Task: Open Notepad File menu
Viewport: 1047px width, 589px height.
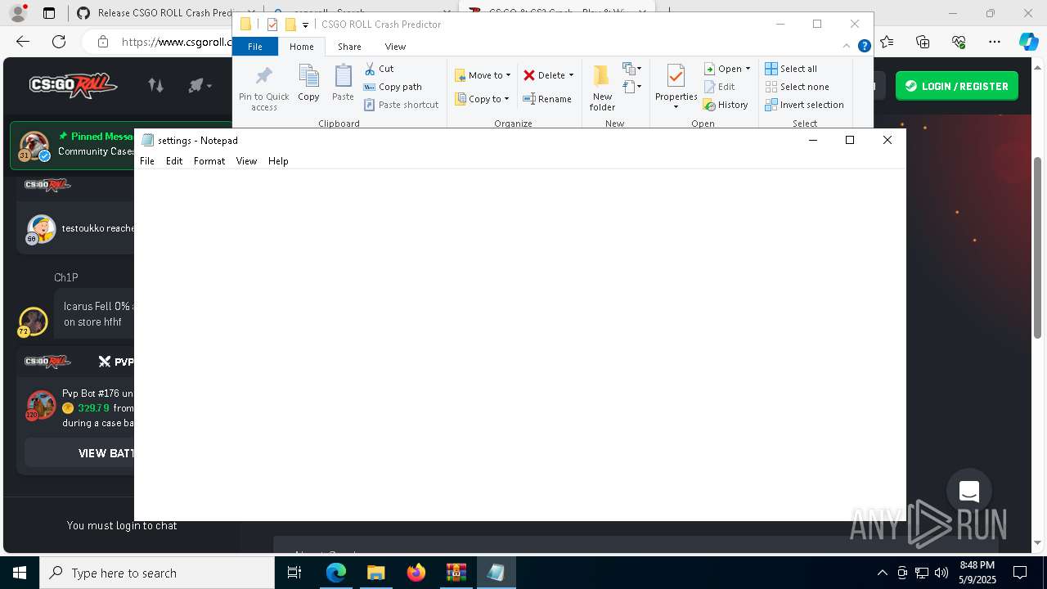Action: click(x=147, y=161)
